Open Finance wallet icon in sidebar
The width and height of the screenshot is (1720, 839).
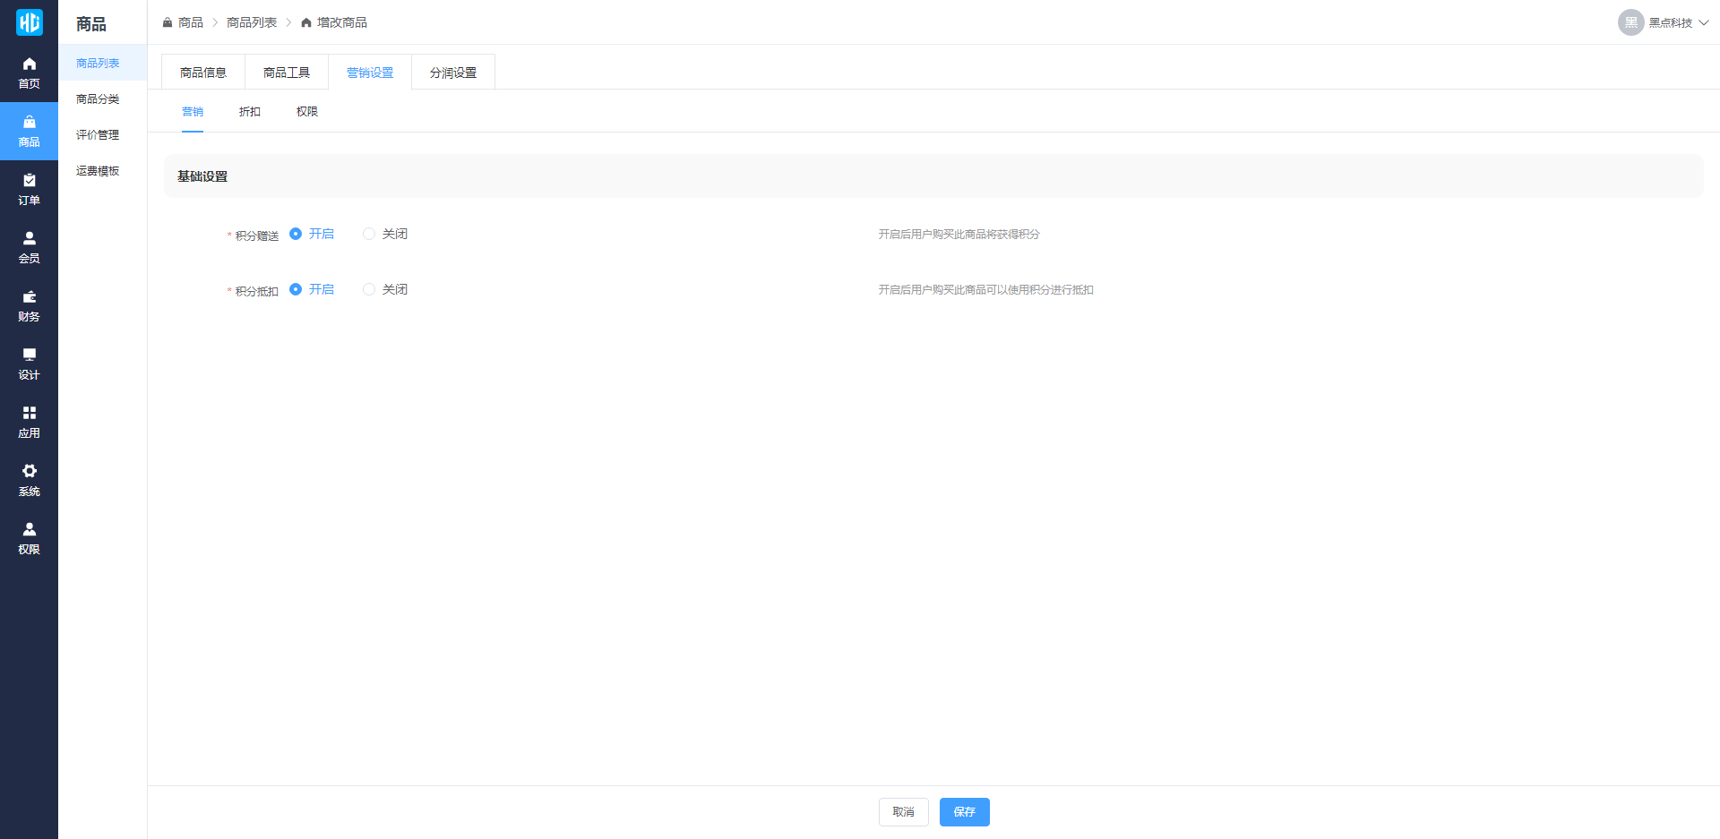(29, 297)
